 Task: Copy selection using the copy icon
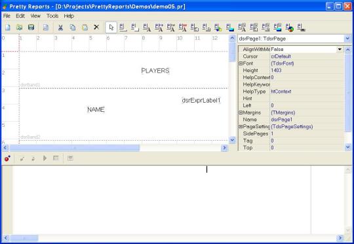[x=73, y=27]
